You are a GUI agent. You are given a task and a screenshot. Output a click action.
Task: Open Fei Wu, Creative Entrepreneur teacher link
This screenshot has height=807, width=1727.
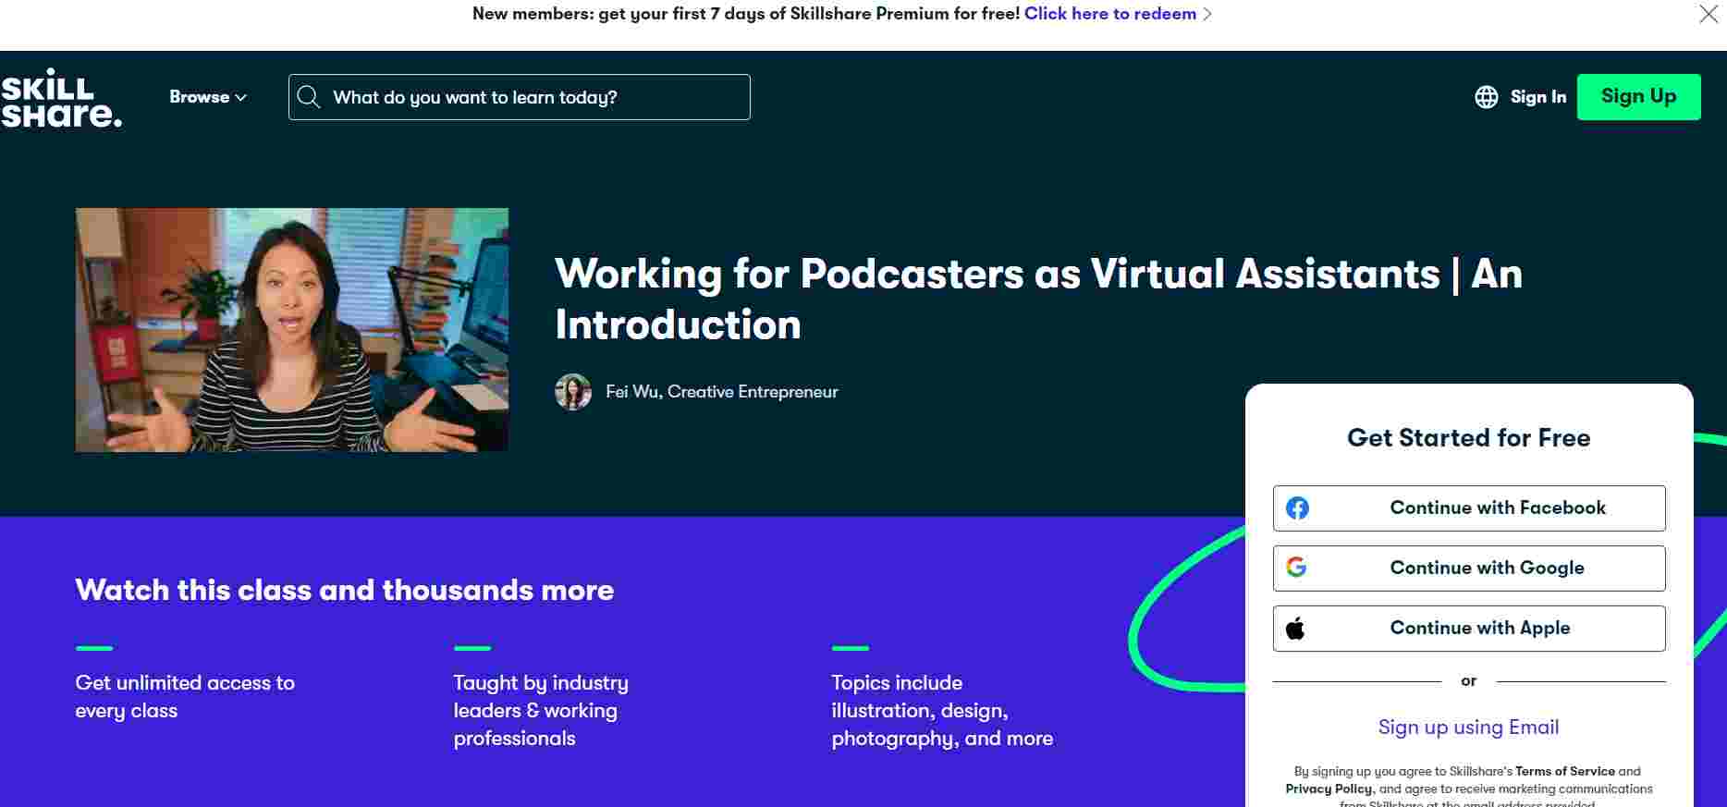click(x=722, y=392)
